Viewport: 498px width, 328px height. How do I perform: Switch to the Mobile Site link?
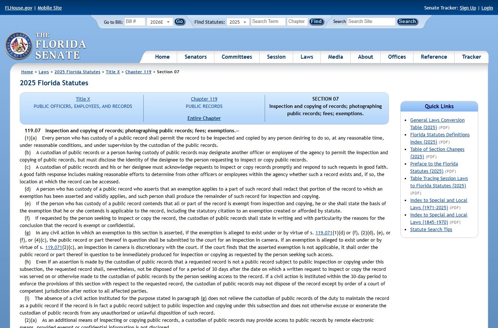click(x=50, y=8)
